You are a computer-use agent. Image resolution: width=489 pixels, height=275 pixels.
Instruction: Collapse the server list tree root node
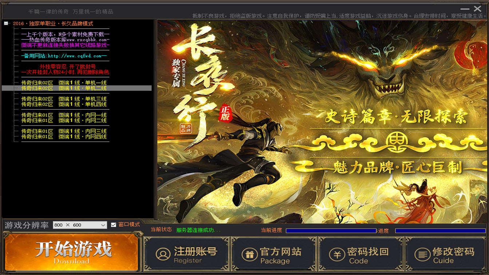coord(6,23)
